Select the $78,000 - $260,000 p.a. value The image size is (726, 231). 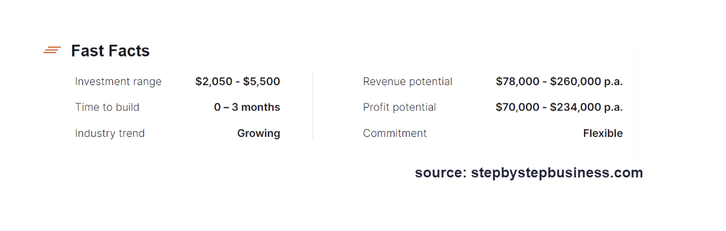[x=559, y=82]
